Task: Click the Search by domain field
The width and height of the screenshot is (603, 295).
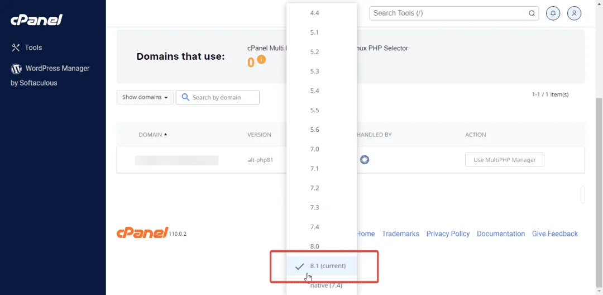Action: click(x=218, y=97)
